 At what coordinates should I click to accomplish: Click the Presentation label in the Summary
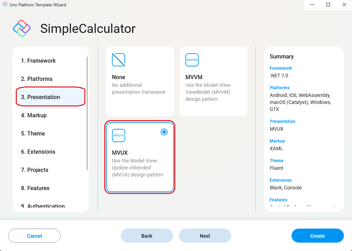click(x=282, y=121)
